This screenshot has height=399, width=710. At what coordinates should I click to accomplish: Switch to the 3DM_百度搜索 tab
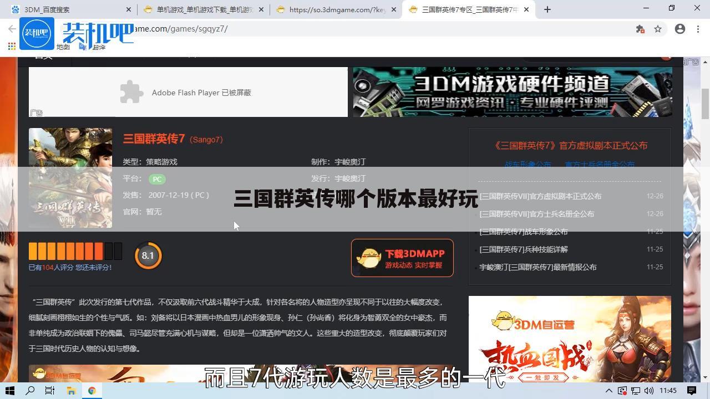click(x=70, y=9)
